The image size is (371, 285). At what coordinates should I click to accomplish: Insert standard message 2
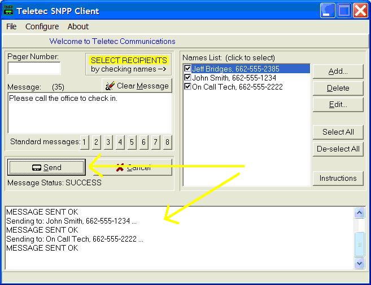[97, 142]
